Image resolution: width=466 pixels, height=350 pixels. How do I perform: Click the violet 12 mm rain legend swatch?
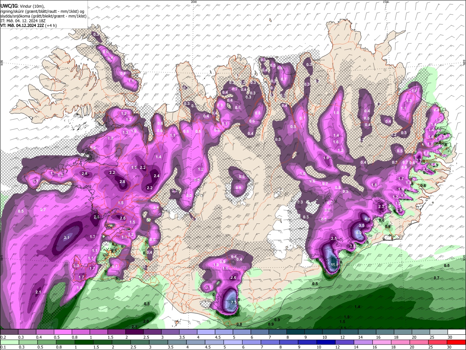point(344,342)
